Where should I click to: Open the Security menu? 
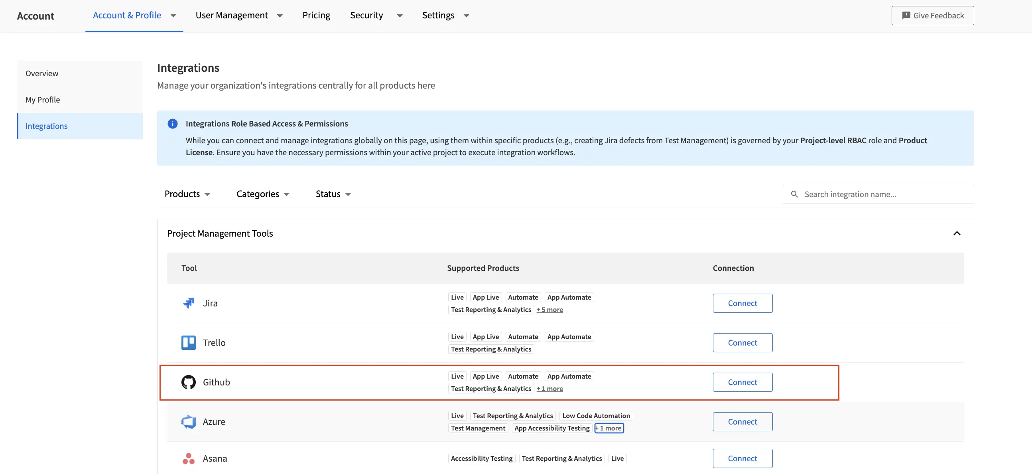coord(366,15)
